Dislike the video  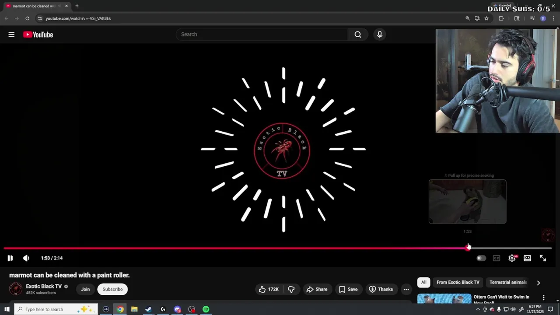pyautogui.click(x=291, y=289)
